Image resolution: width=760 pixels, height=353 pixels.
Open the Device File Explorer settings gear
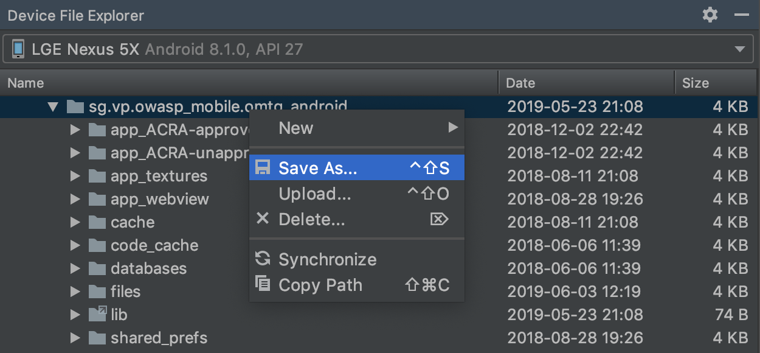[x=710, y=15]
